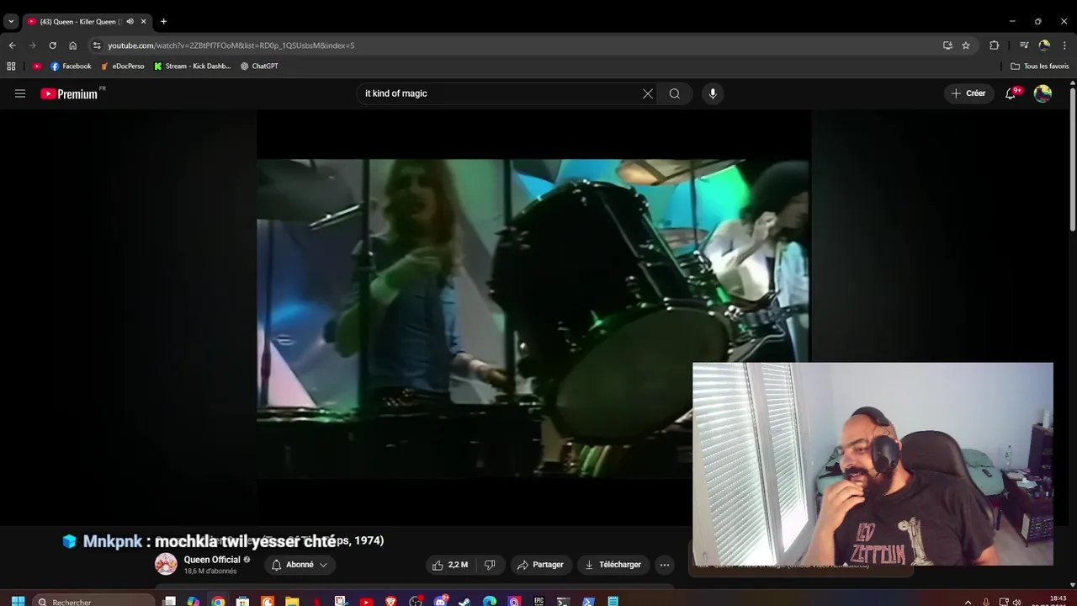The image size is (1077, 606).
Task: Start voice search with the microphone
Action: (713, 93)
